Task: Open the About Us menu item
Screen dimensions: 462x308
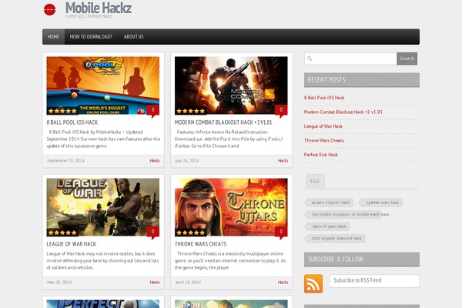Action: pos(133,37)
